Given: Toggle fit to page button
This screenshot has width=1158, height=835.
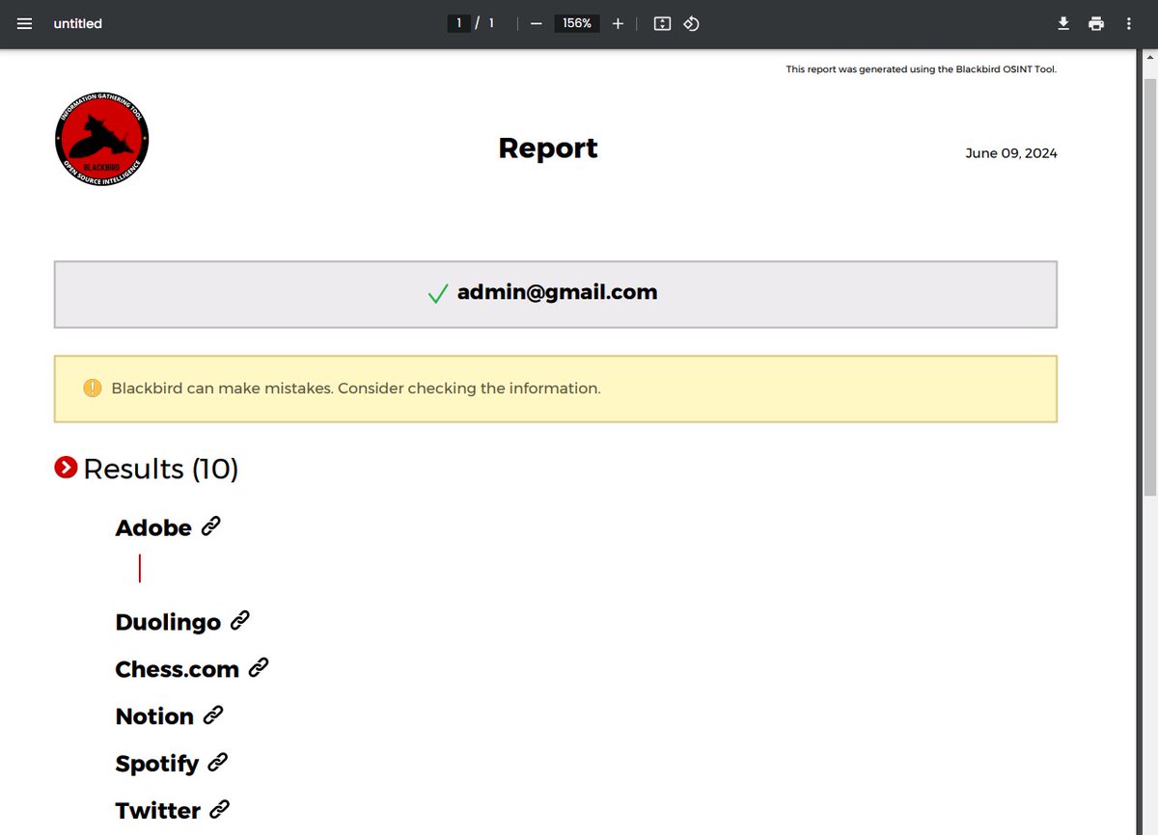Looking at the screenshot, I should tap(662, 23).
